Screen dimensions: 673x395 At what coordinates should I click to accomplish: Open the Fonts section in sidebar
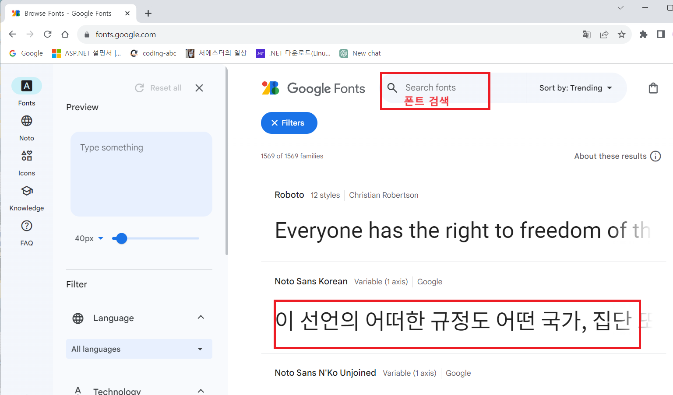[27, 92]
